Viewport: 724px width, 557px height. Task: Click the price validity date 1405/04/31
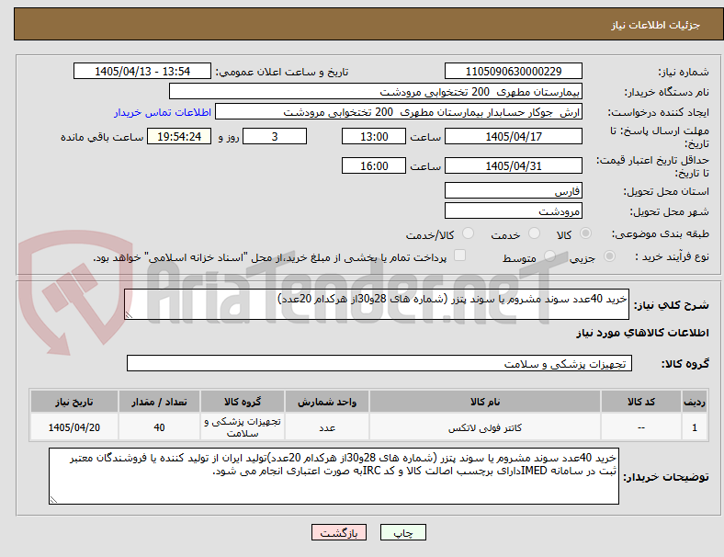514,165
